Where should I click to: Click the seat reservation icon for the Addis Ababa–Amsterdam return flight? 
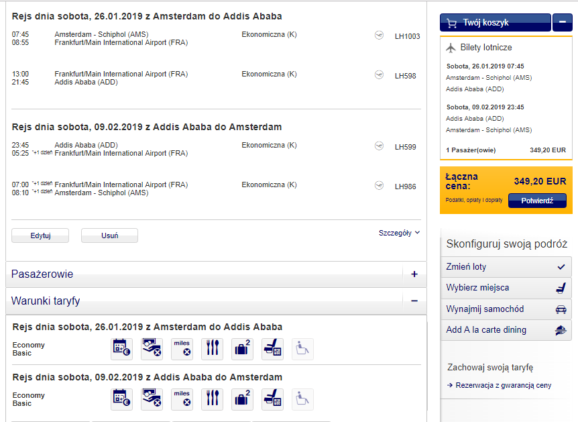273,399
